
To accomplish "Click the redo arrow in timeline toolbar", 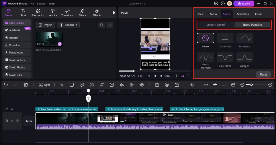I will point(16,85).
